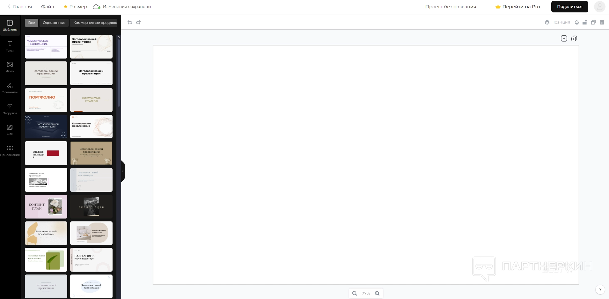Choose the template with red rectangle

(x=46, y=153)
